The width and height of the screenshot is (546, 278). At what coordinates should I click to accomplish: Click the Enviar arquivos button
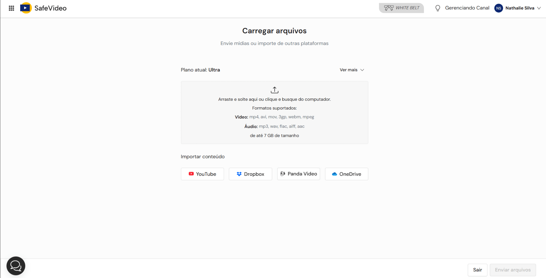[x=513, y=270]
